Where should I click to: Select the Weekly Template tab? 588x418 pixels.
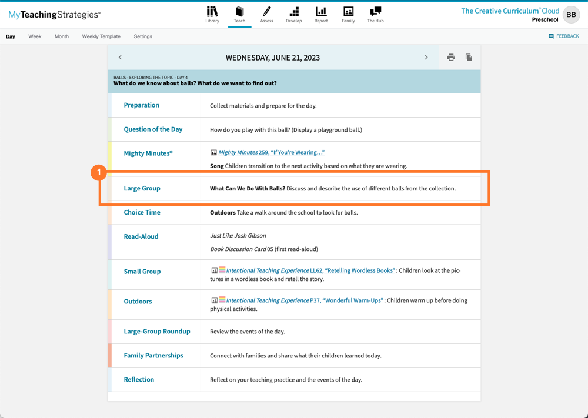101,36
